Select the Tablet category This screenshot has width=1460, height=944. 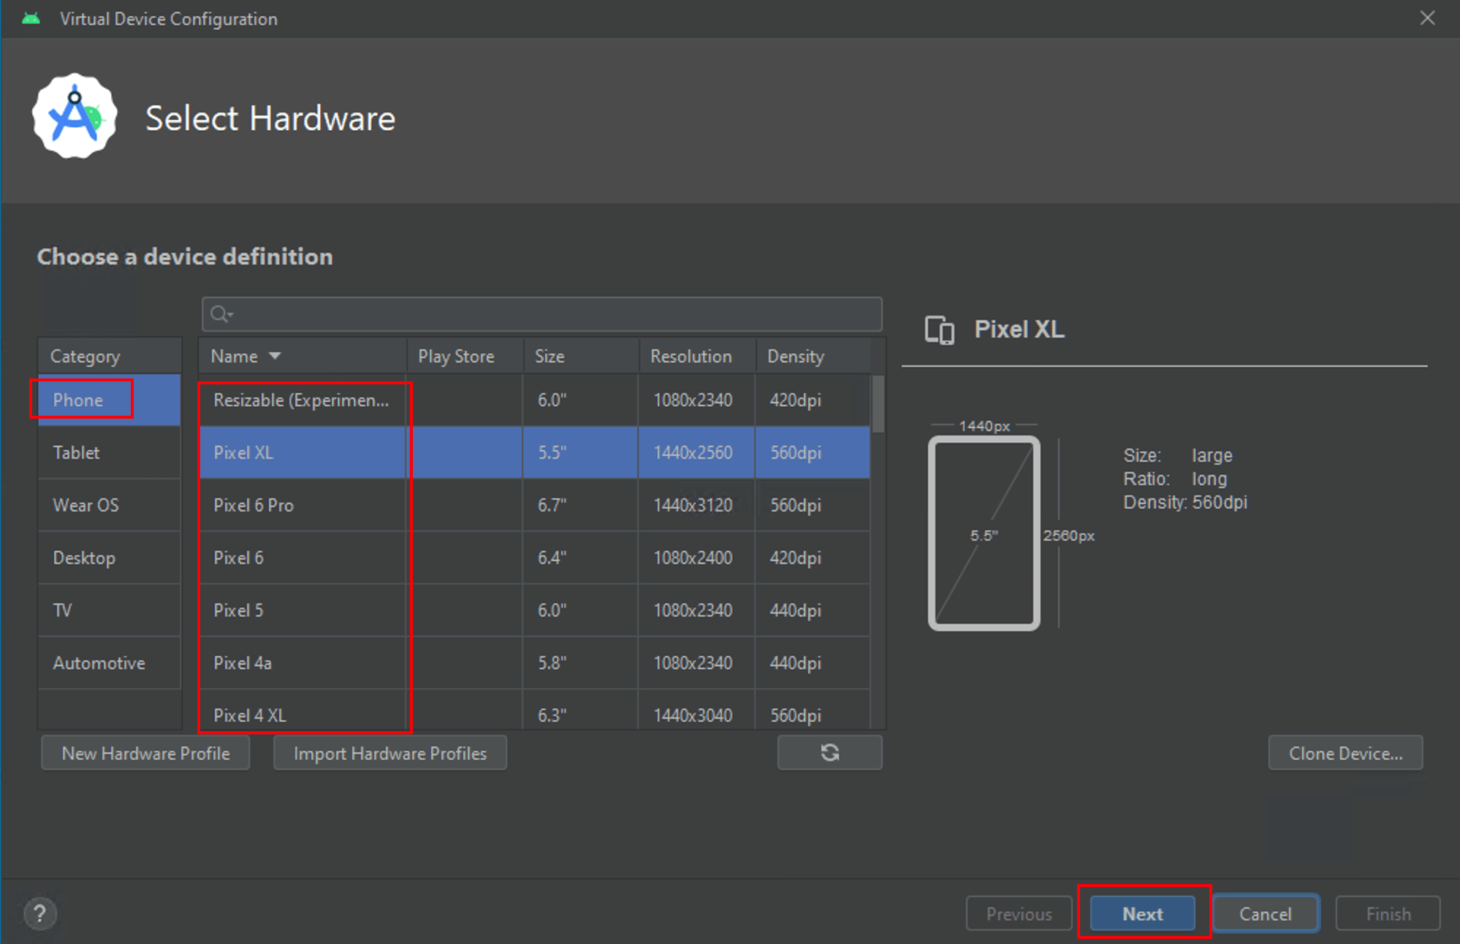click(x=109, y=452)
